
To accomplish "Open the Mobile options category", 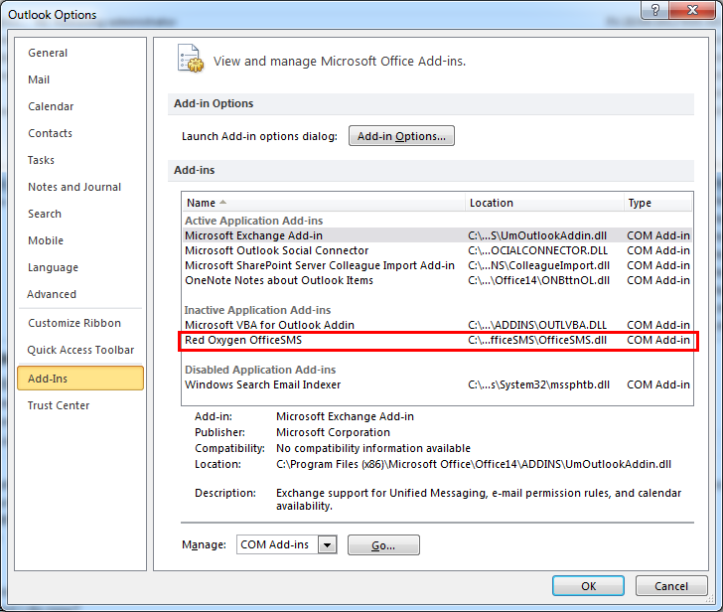I will pos(46,240).
